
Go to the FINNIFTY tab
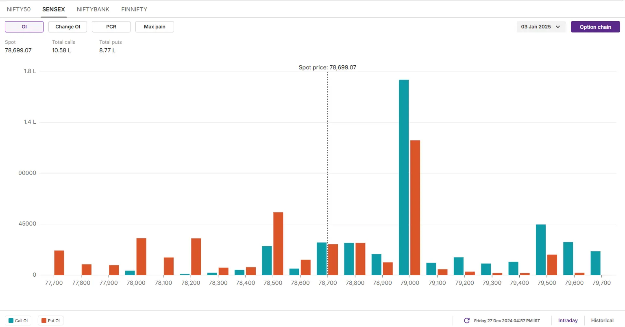pos(134,9)
